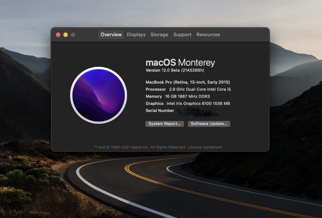Click the 2.9 GHz Dual-Core Intel Core i5 value
Viewport: 322px width, 218px height.
point(200,89)
